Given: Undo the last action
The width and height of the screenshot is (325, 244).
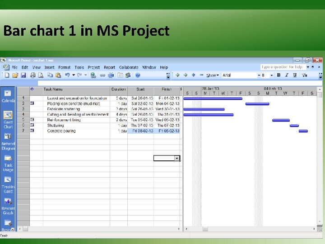Looking at the screenshot, I should 67,75.
